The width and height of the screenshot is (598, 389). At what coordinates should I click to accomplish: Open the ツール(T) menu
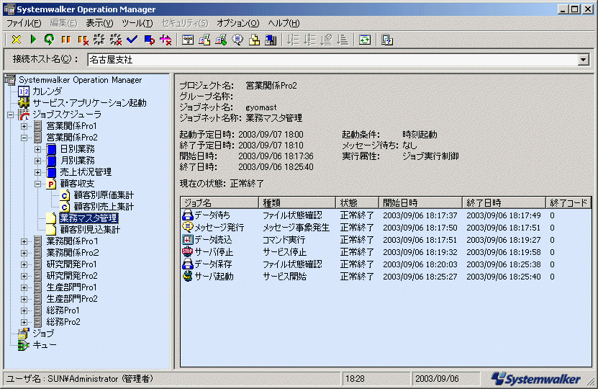[x=137, y=23]
